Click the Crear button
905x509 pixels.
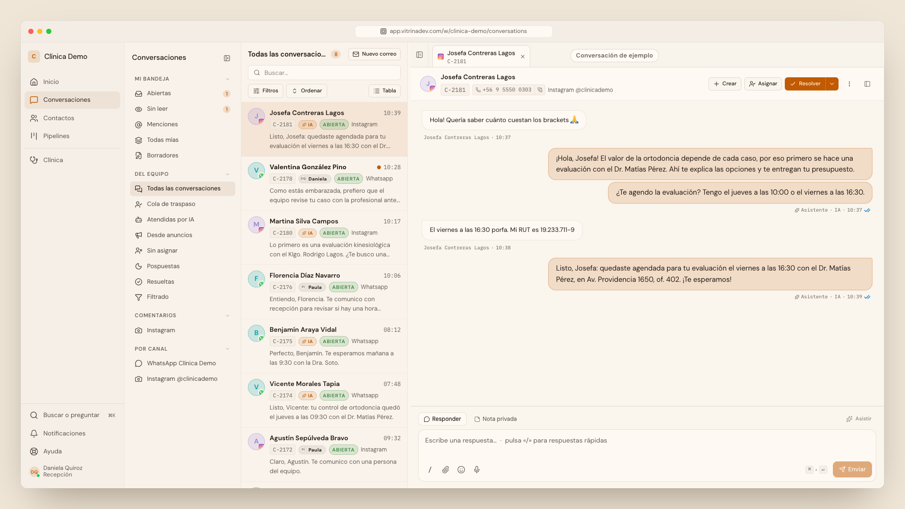[x=725, y=84]
